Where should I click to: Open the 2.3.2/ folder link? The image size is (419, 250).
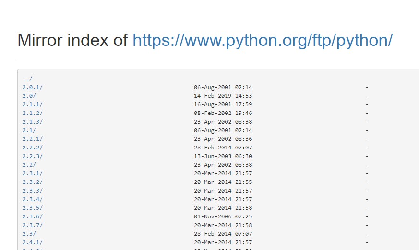33,182
